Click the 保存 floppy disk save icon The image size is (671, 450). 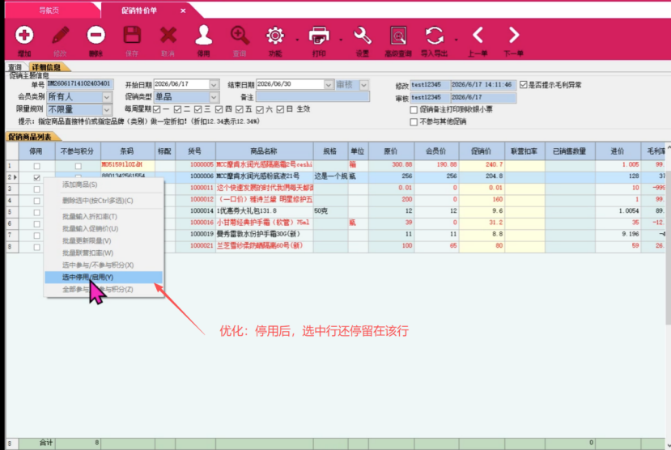click(132, 35)
